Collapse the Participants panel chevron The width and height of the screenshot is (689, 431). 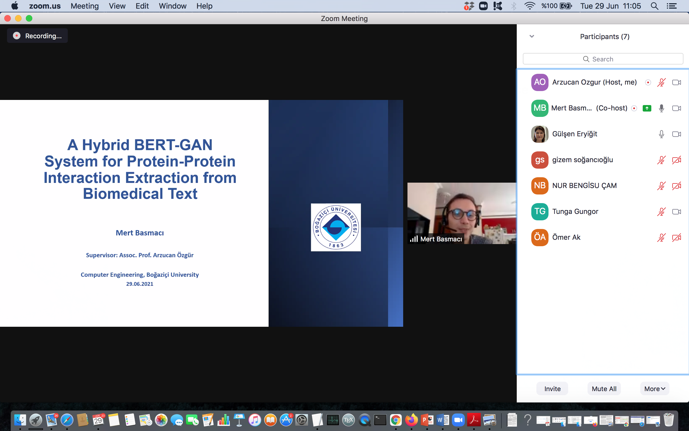[532, 36]
